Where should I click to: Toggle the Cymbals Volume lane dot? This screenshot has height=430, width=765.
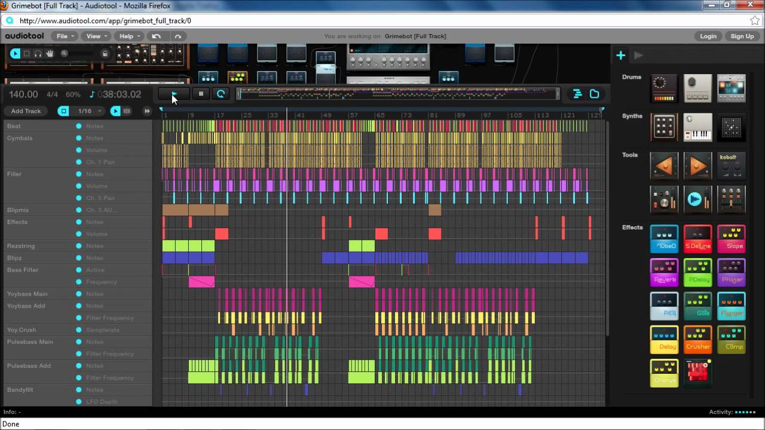[x=78, y=150]
